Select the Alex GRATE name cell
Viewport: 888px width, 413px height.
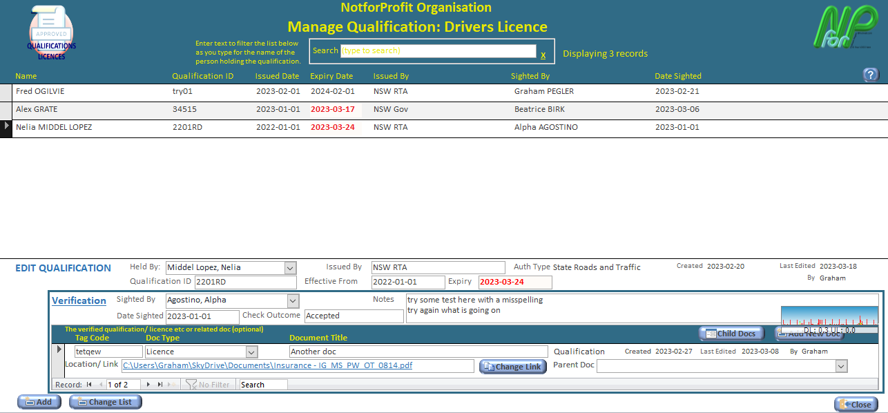[37, 109]
